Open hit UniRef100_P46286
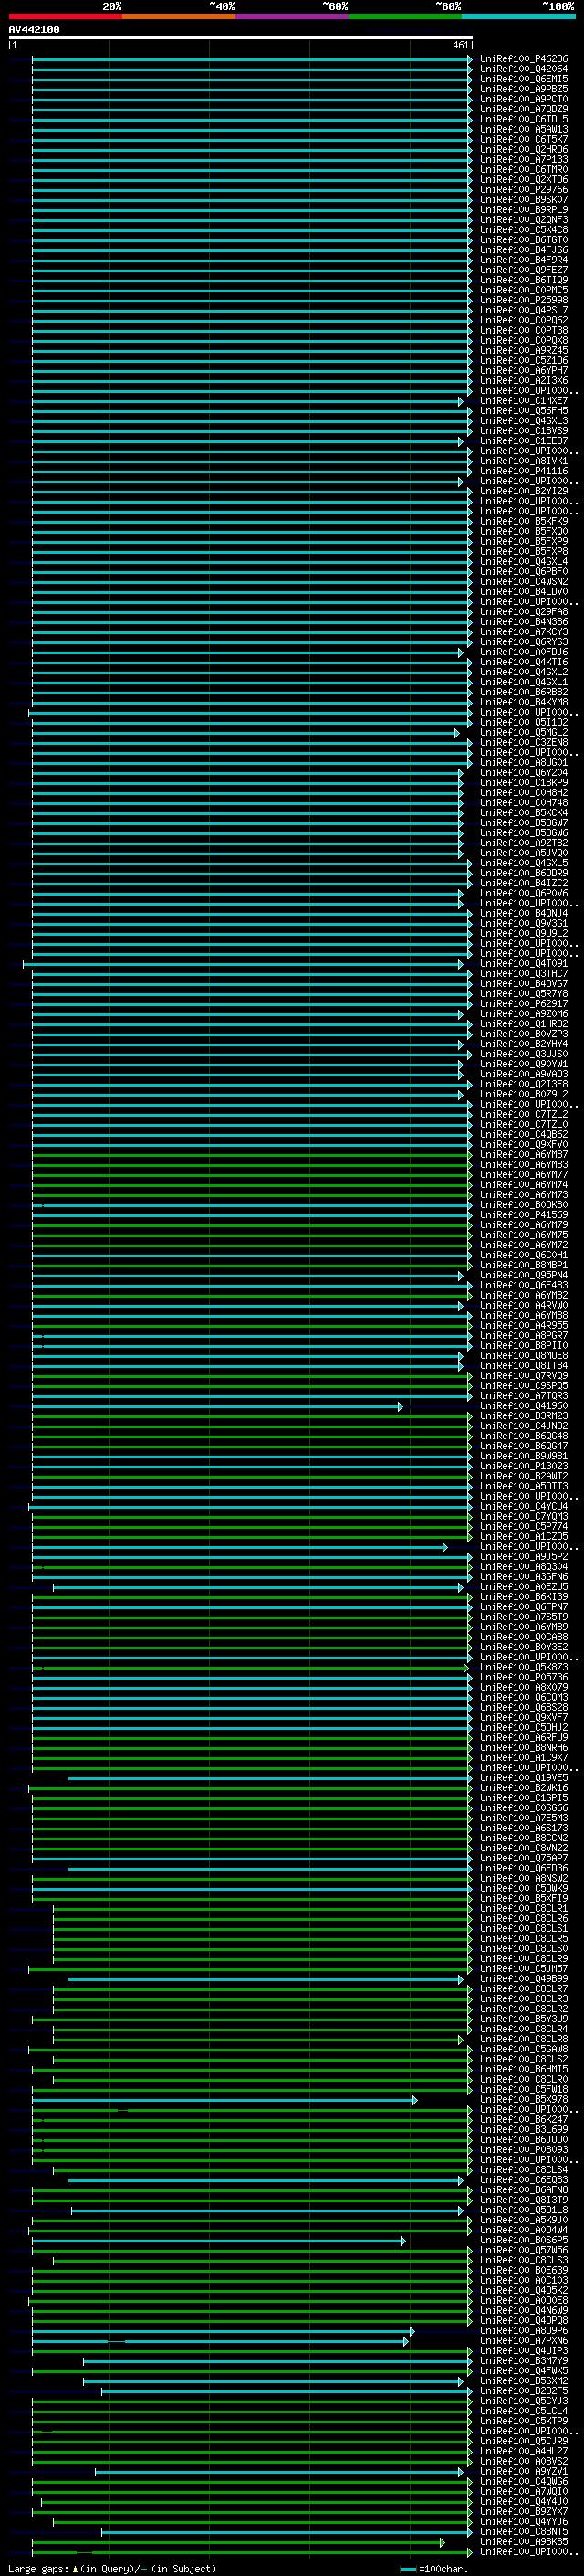Screen dimensions: 584x2576 tap(524, 59)
